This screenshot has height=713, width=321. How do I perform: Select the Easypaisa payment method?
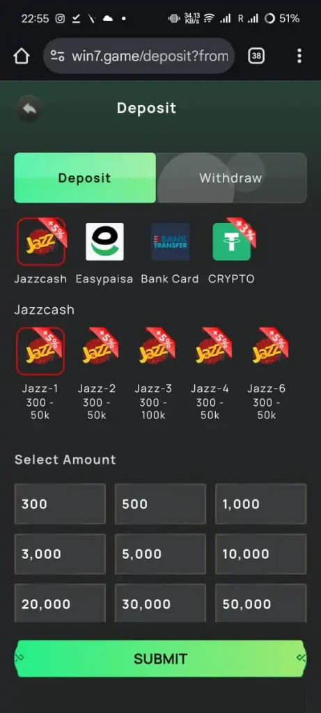pyautogui.click(x=104, y=242)
